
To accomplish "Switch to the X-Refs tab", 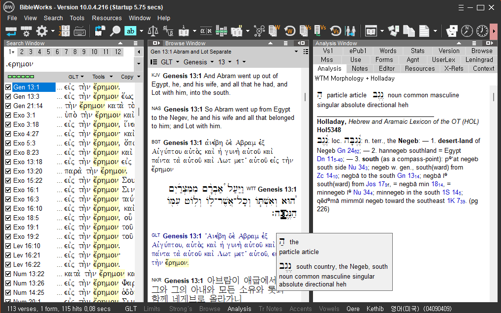I will click(454, 69).
